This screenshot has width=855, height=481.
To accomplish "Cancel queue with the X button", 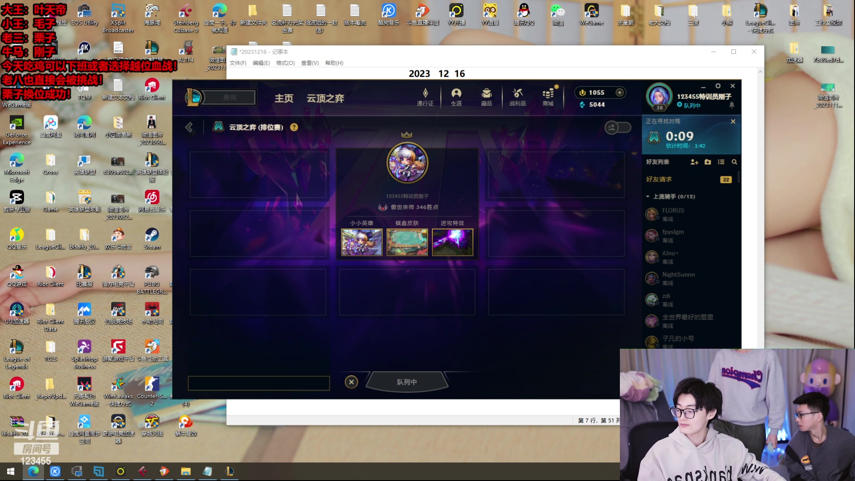I will tap(351, 382).
